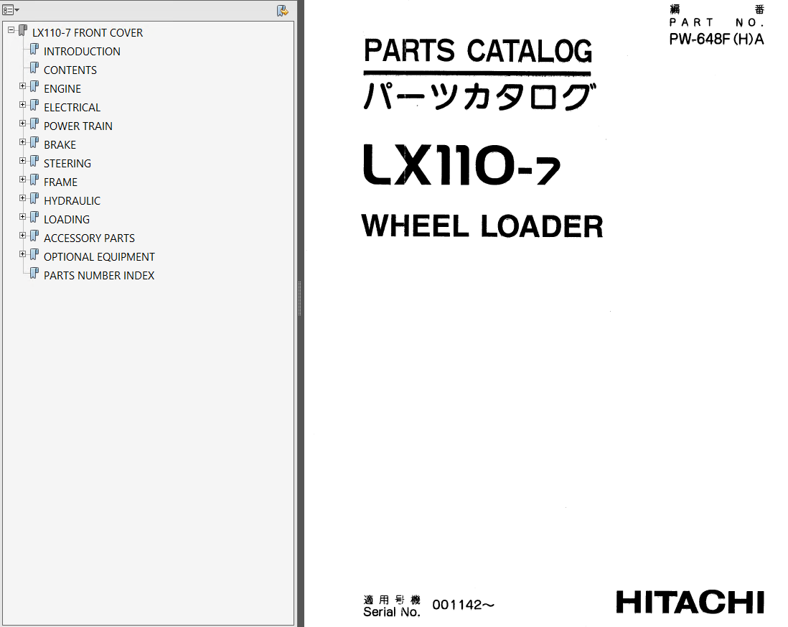Click the Japanese パーツカタログ heading
788x627 pixels.
pos(479,96)
